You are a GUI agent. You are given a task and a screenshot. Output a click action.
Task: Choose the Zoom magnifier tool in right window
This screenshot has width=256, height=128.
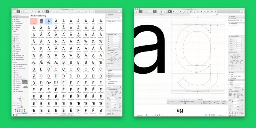click(205, 11)
